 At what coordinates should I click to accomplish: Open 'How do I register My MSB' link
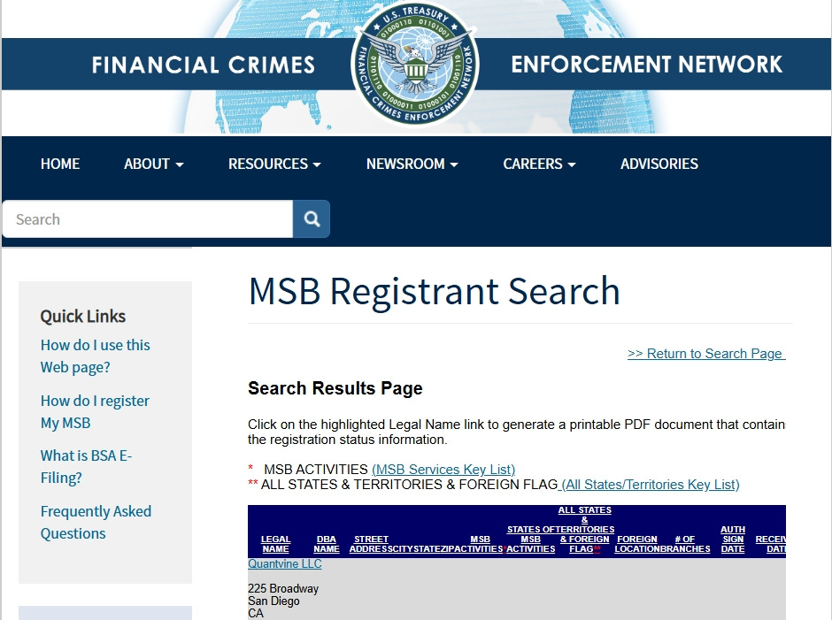coord(95,412)
